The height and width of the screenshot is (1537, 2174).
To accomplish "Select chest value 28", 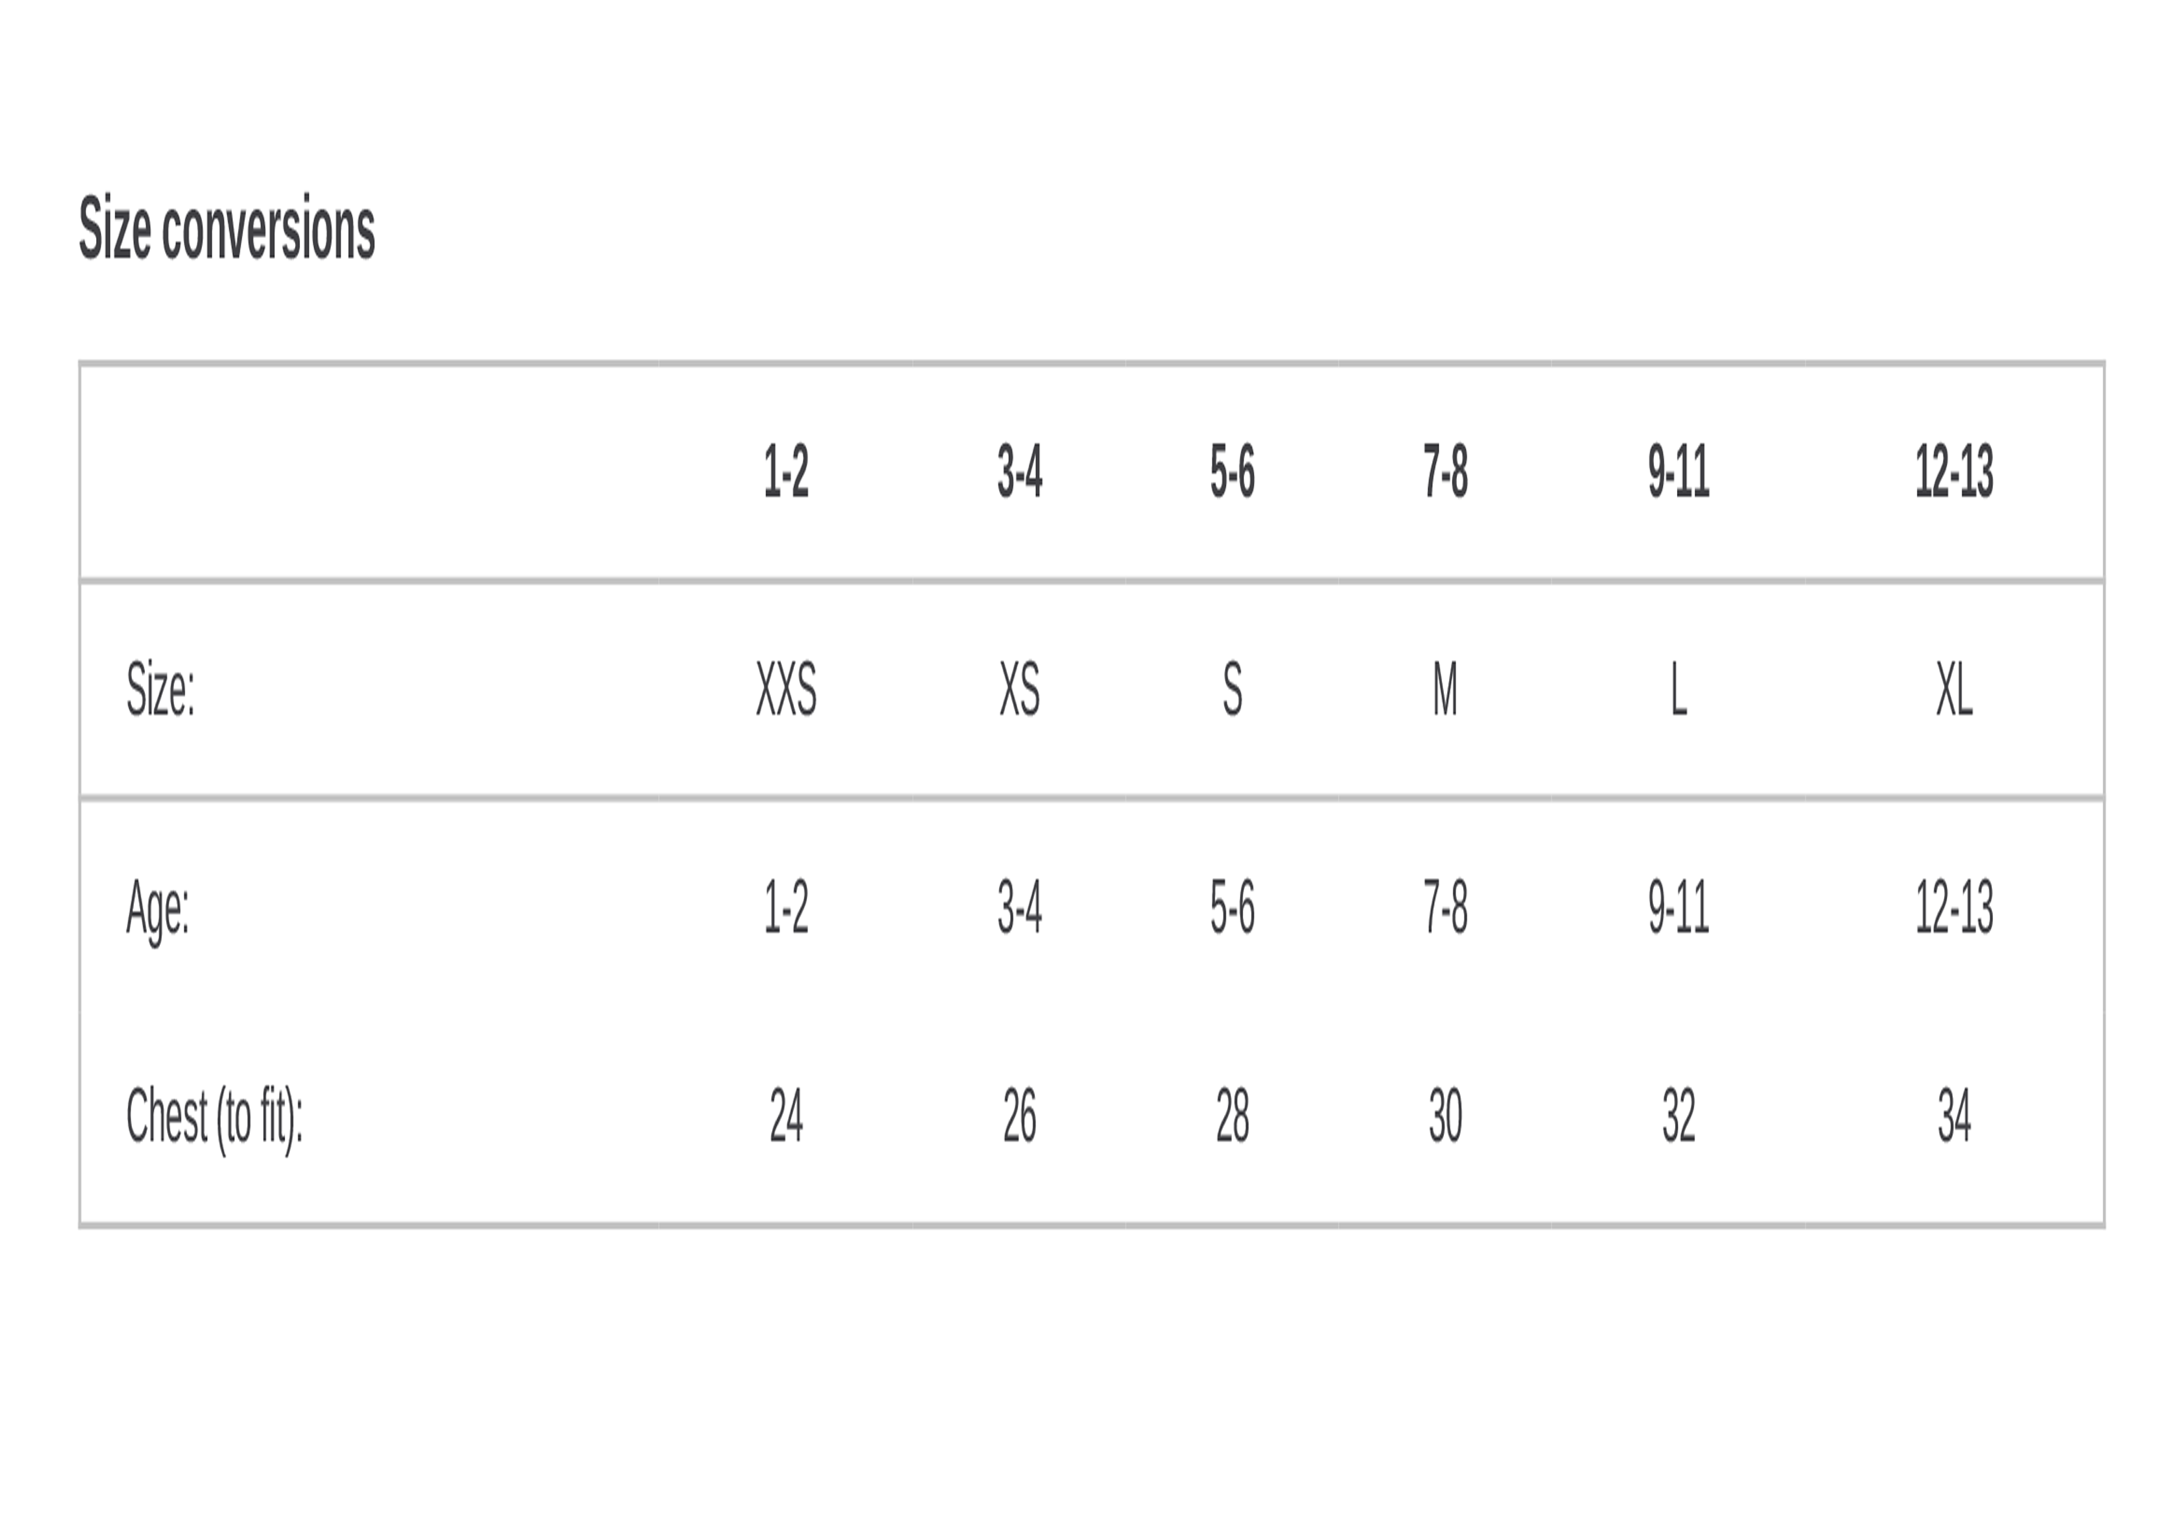I will point(1232,1114).
